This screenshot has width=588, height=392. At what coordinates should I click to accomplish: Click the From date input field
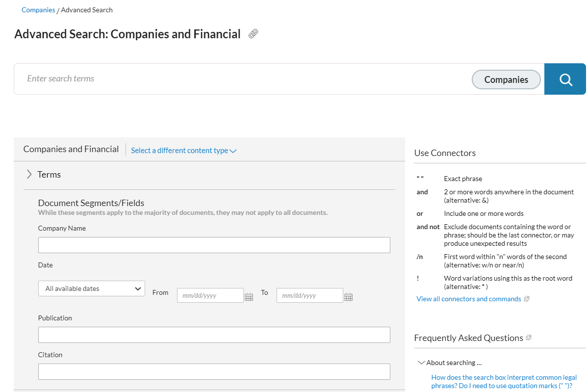pyautogui.click(x=210, y=295)
